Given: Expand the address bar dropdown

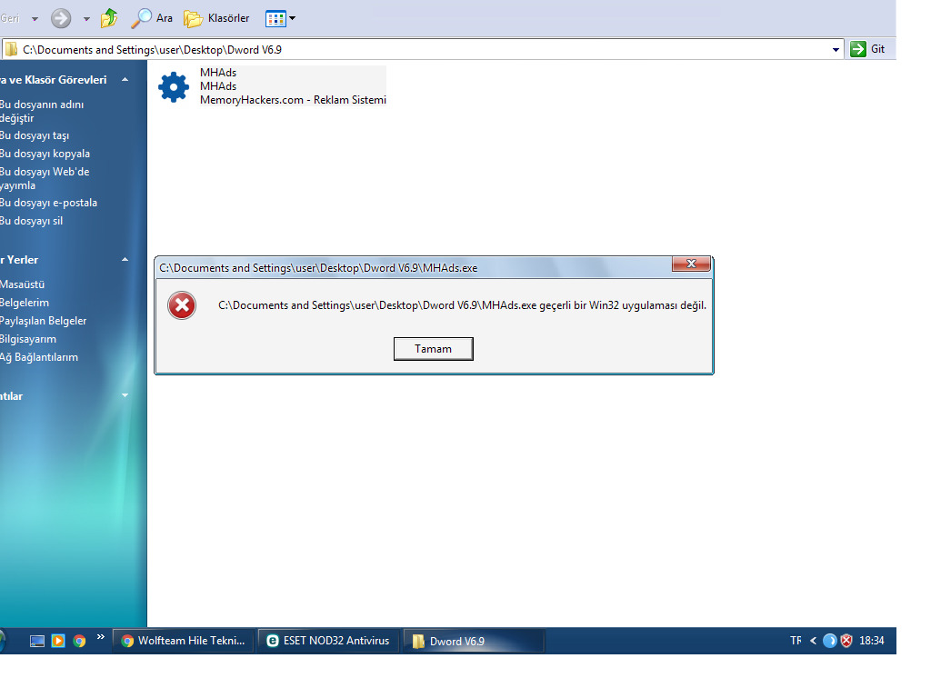Looking at the screenshot, I should [836, 50].
